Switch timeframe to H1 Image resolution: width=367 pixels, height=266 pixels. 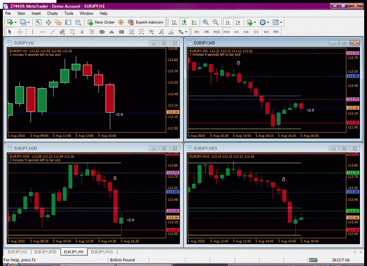pos(237,32)
